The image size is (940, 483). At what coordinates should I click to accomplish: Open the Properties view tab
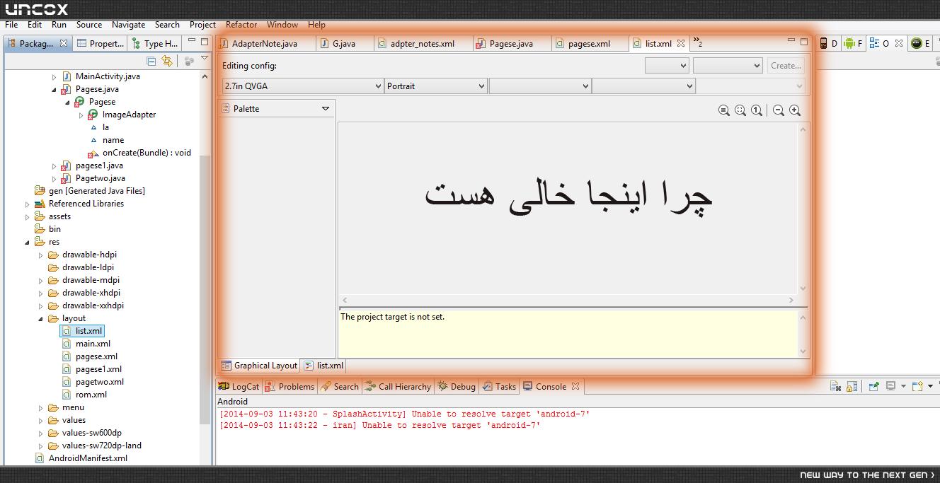tap(101, 43)
